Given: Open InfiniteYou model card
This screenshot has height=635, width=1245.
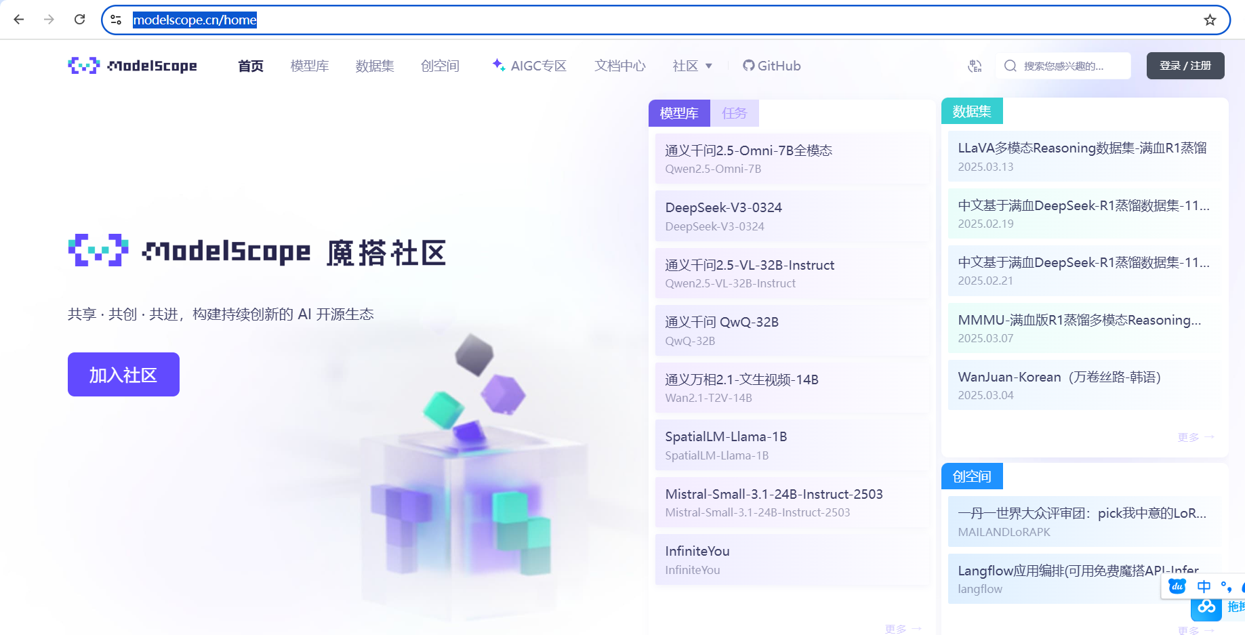Looking at the screenshot, I should coord(792,560).
